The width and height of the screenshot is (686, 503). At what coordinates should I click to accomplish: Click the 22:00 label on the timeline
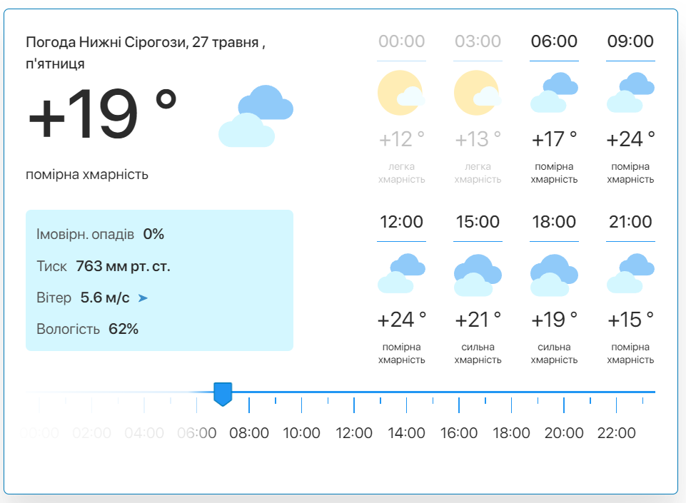click(616, 433)
